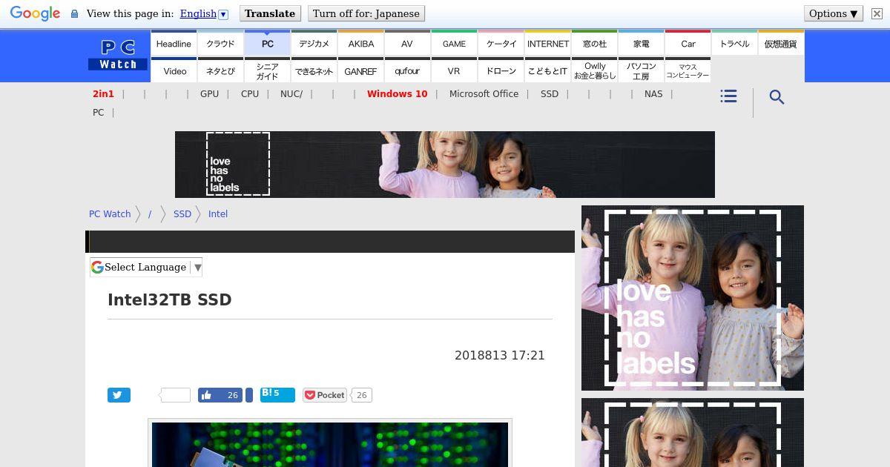Open the qufour nav tab
This screenshot has height=467, width=890.
pos(407,70)
